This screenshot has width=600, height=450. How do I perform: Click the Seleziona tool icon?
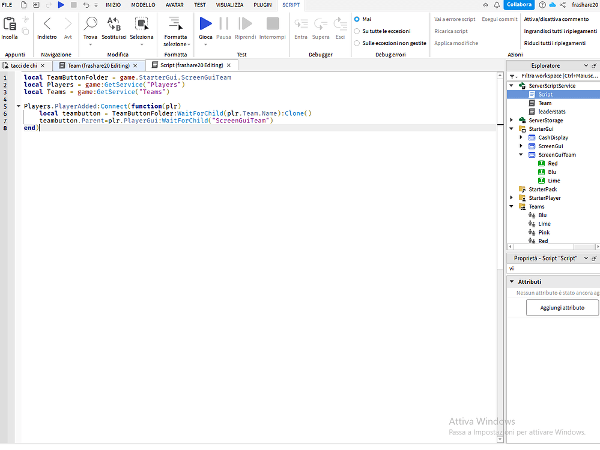click(142, 24)
